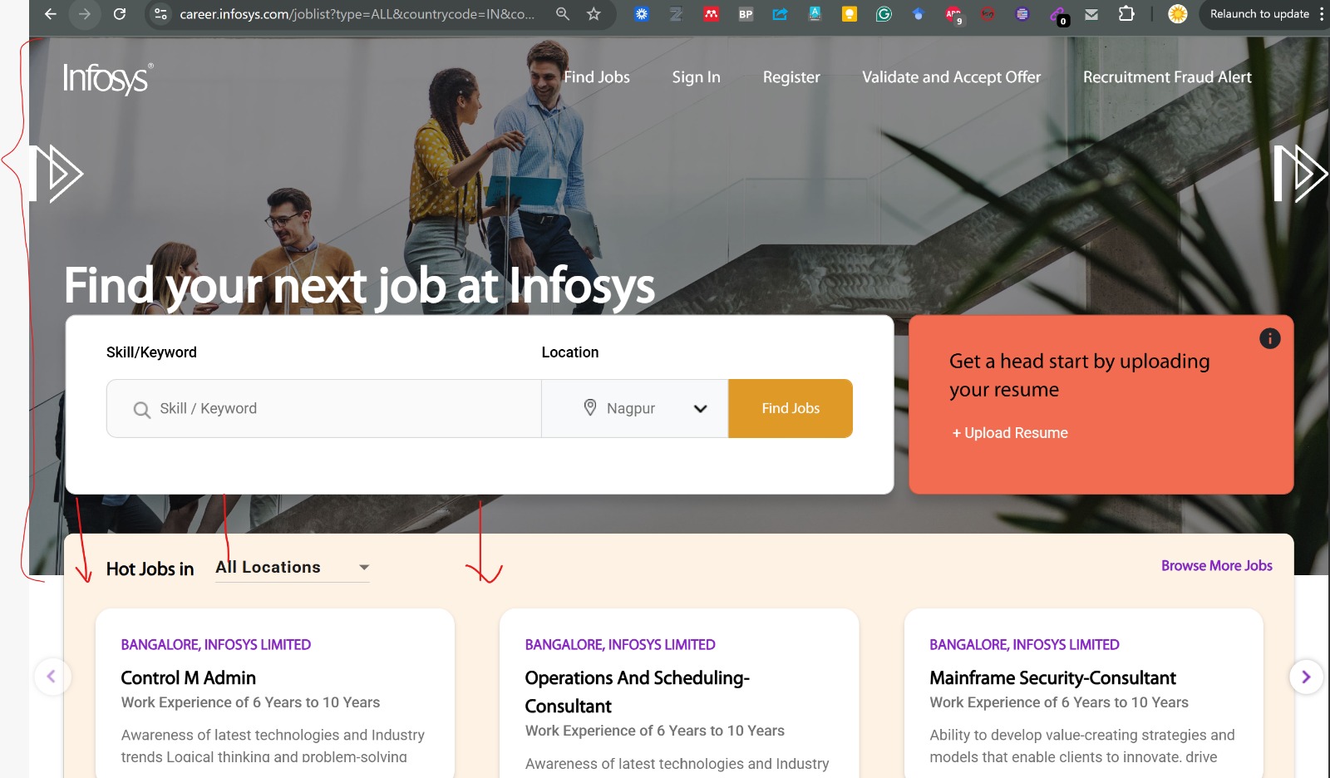This screenshot has height=778, width=1330.
Task: Click the 'Hot Jobs in' label
Action: tap(150, 569)
